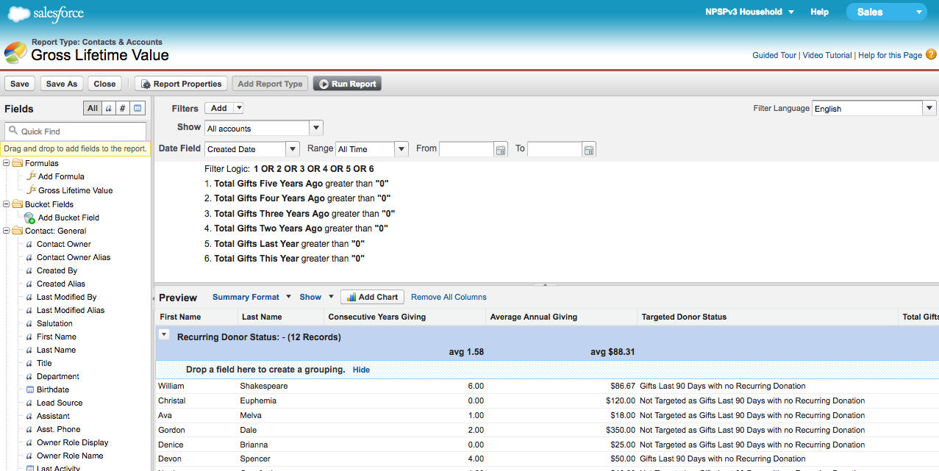Click filter 1 Total Gifts Five Years Ago
This screenshot has width=939, height=471.
297,184
